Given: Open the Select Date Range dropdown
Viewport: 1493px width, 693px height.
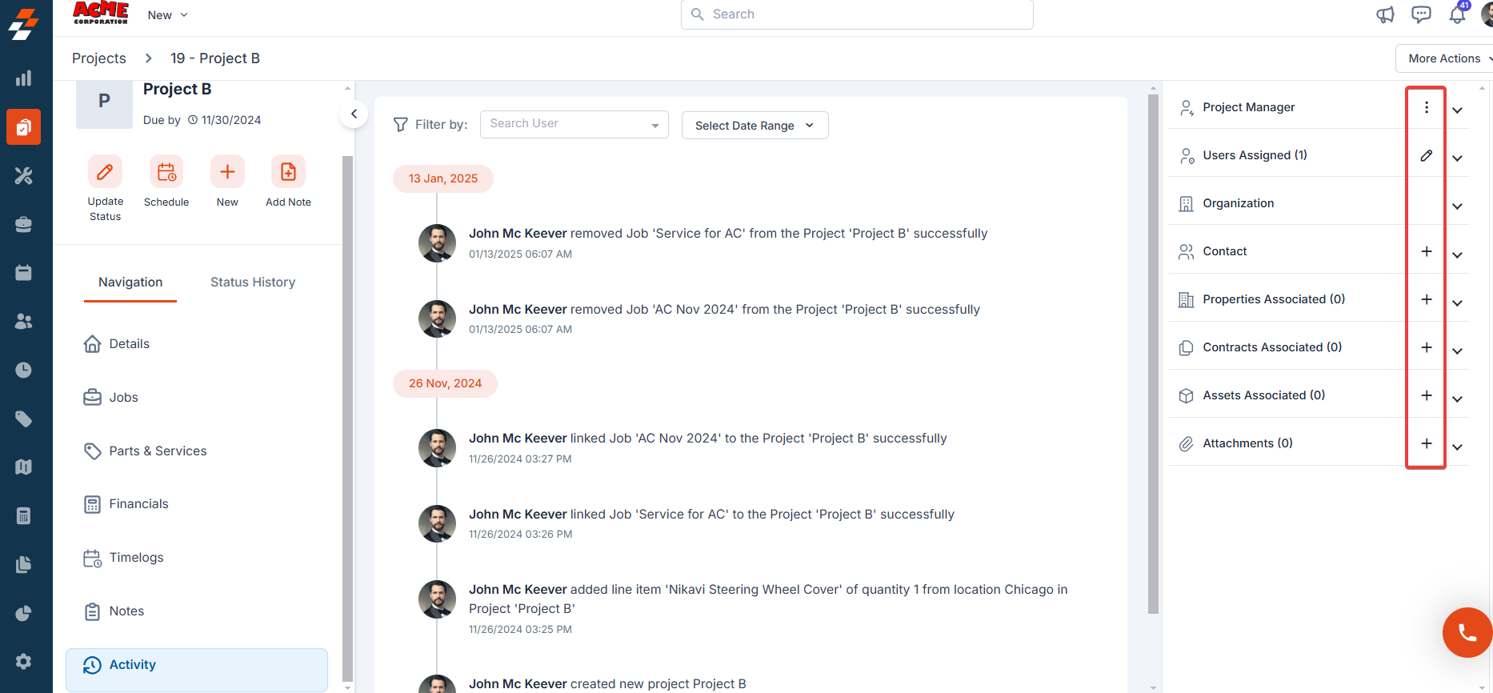Looking at the screenshot, I should click(x=755, y=125).
